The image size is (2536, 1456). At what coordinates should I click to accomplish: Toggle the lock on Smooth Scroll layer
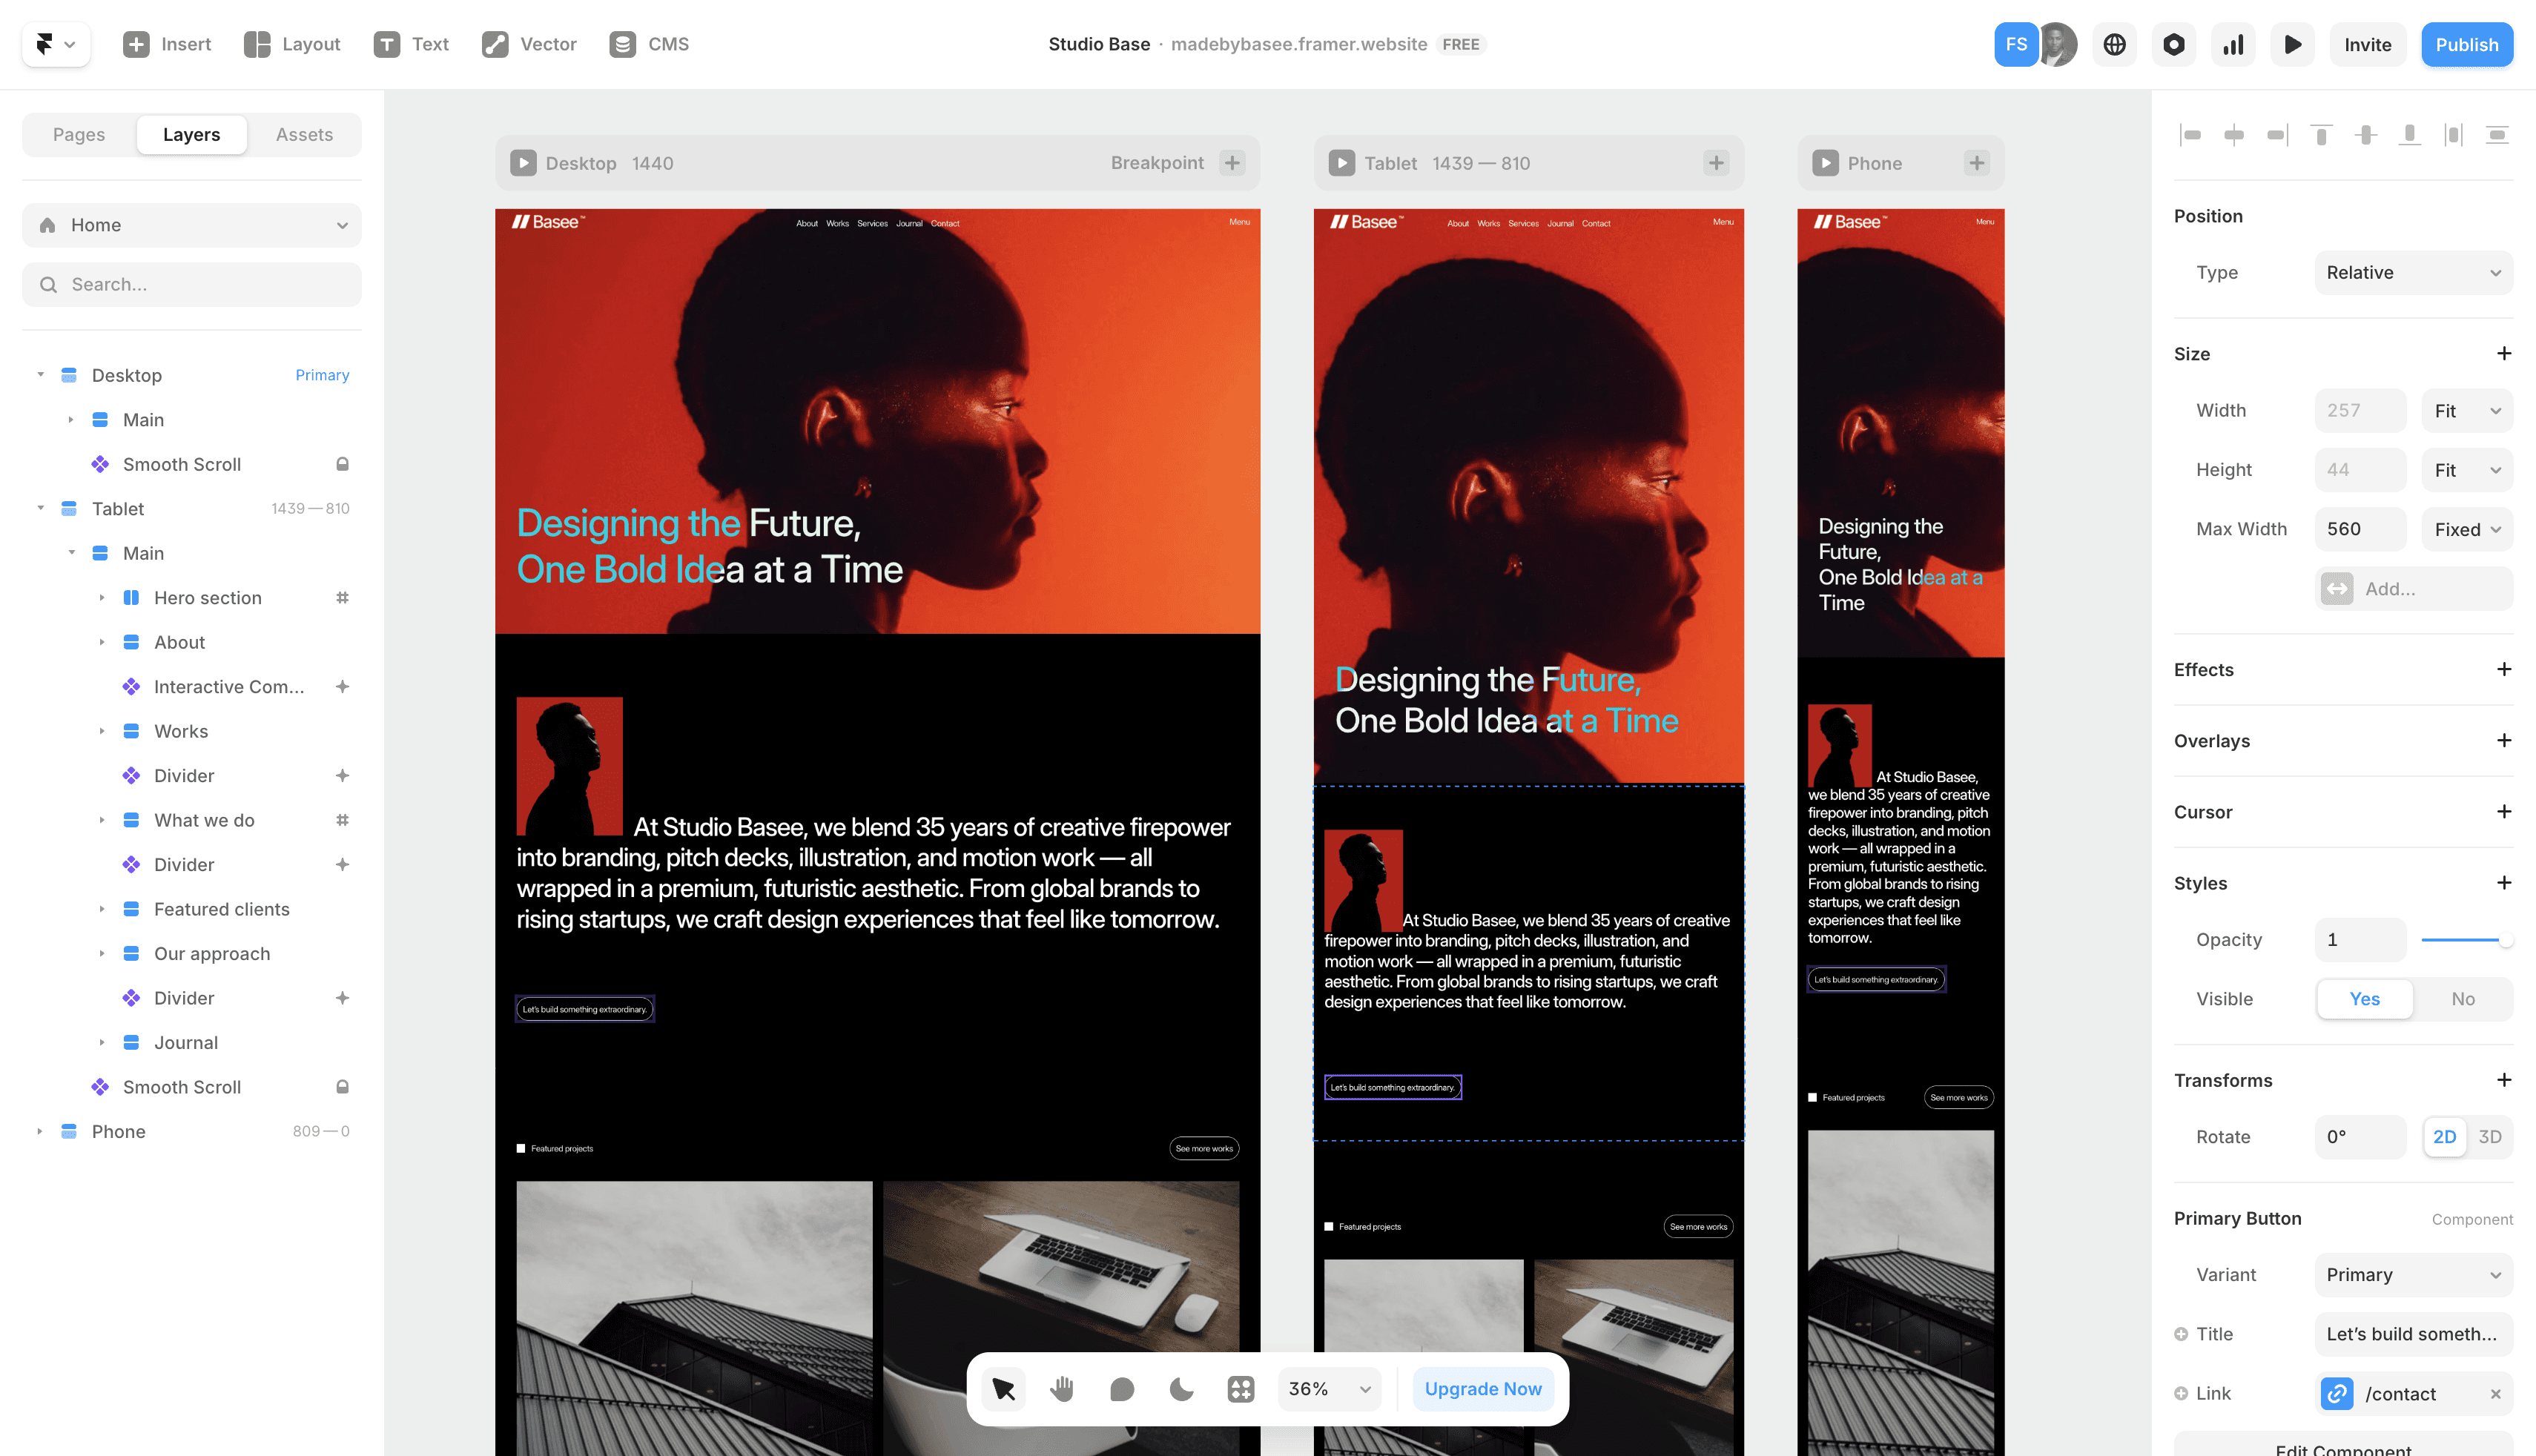tap(343, 464)
